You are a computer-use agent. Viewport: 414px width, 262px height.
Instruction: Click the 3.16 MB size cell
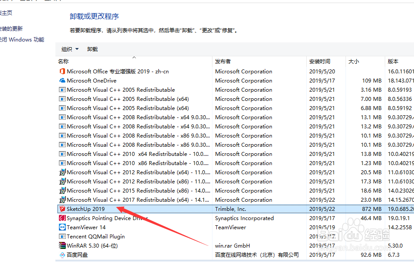tap(371, 90)
